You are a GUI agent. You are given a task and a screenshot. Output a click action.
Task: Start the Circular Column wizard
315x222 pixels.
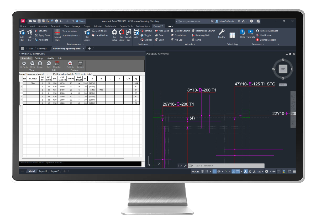(x=180, y=31)
